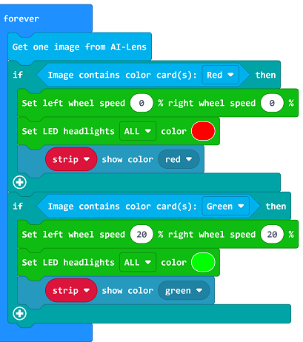Click plus icon under the Green if block
Image resolution: width=303 pixels, height=342 pixels.
[x=19, y=314]
